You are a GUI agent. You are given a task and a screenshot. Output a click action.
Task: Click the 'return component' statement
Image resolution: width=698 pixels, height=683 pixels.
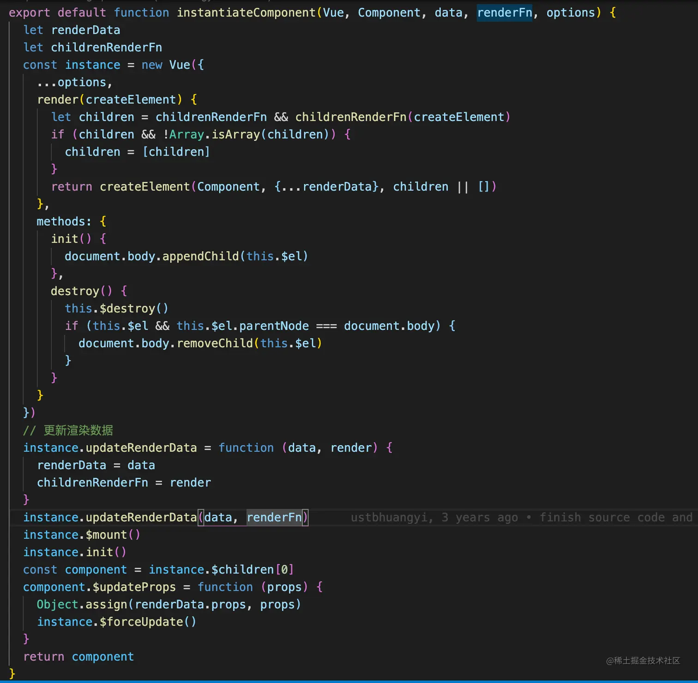point(78,657)
